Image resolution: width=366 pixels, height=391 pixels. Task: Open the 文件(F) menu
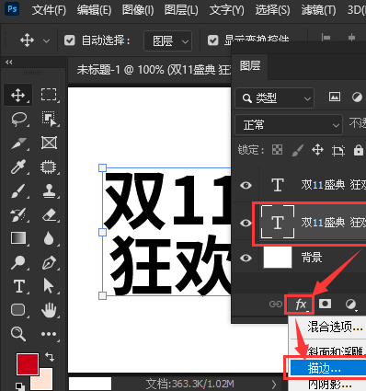(49, 10)
